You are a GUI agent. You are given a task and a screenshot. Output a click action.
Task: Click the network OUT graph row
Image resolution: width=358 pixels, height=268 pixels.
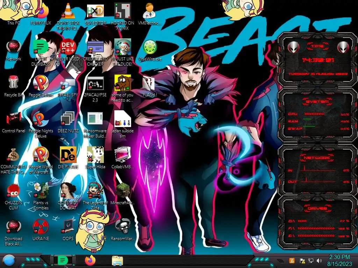tap(319, 180)
